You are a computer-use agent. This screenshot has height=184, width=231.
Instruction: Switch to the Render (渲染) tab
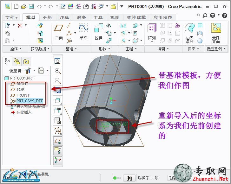81,18
